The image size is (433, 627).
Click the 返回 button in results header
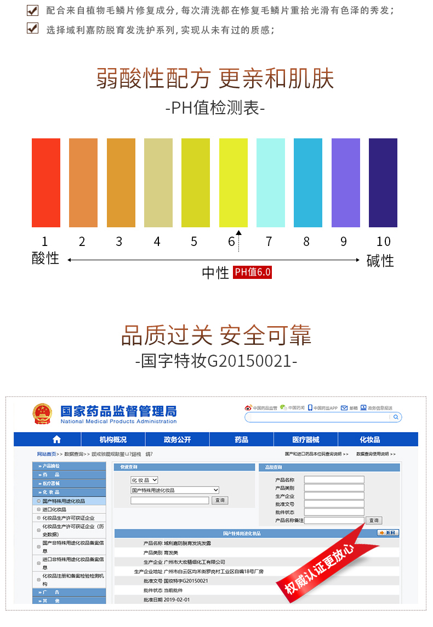[388, 533]
